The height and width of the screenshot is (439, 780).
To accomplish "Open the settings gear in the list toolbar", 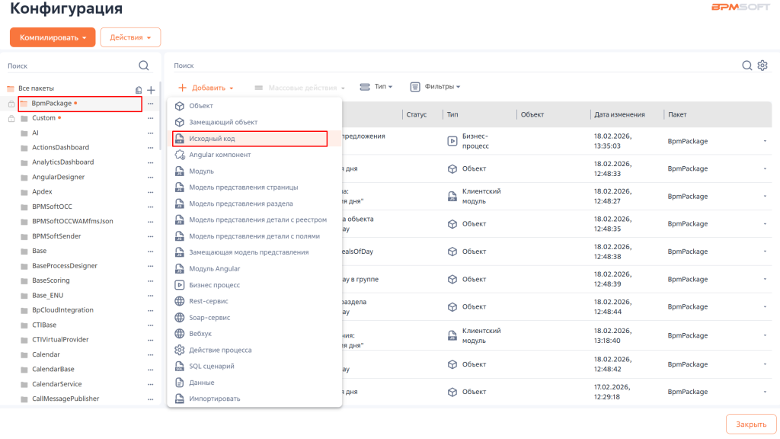I will pyautogui.click(x=762, y=66).
